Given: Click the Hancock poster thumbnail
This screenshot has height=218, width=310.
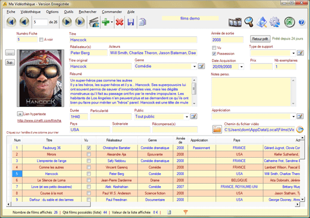Looking at the screenshot, I should [x=41, y=78].
